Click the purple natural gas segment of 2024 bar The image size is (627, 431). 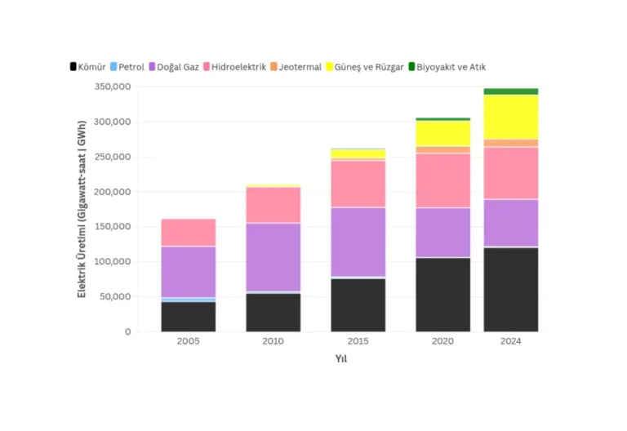coord(511,223)
